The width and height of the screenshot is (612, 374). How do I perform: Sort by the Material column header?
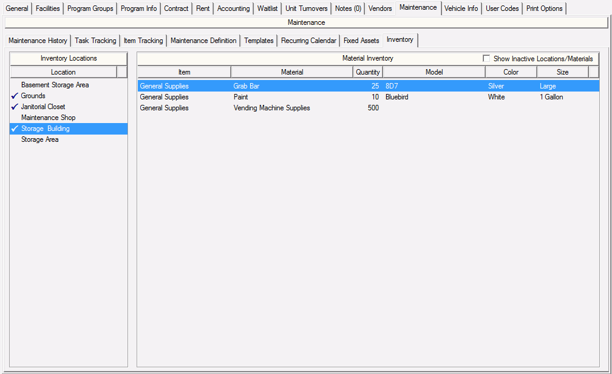[291, 72]
